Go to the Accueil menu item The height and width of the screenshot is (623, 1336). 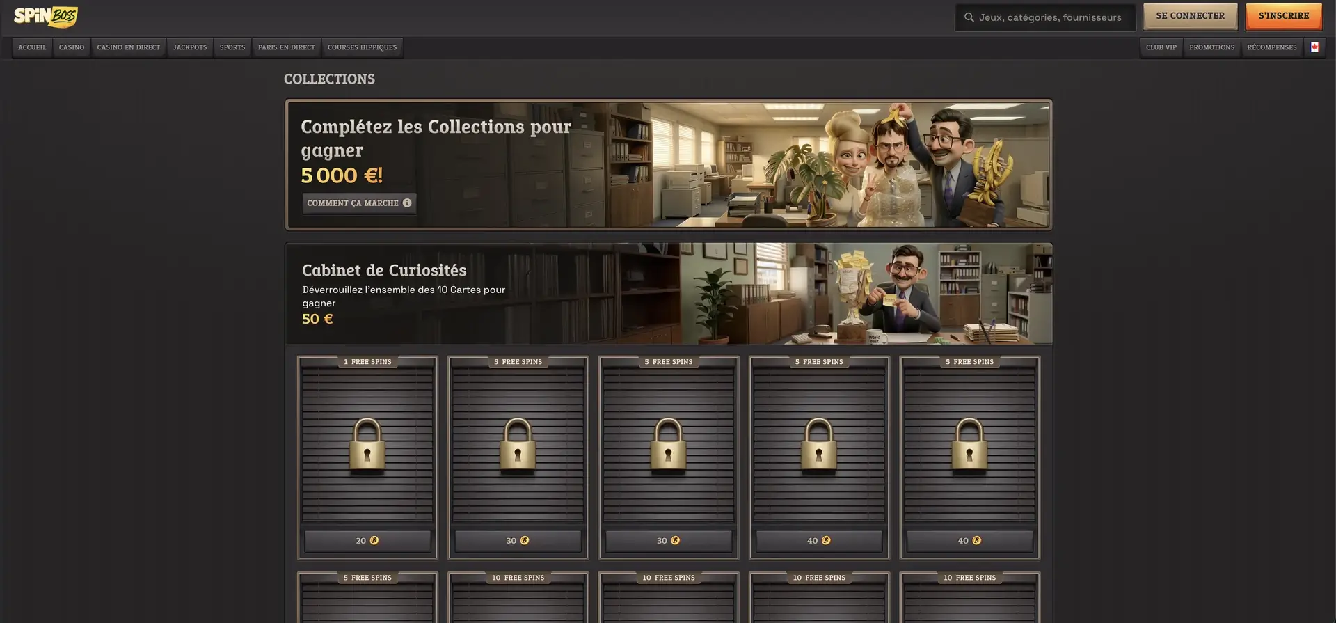pyautogui.click(x=32, y=47)
